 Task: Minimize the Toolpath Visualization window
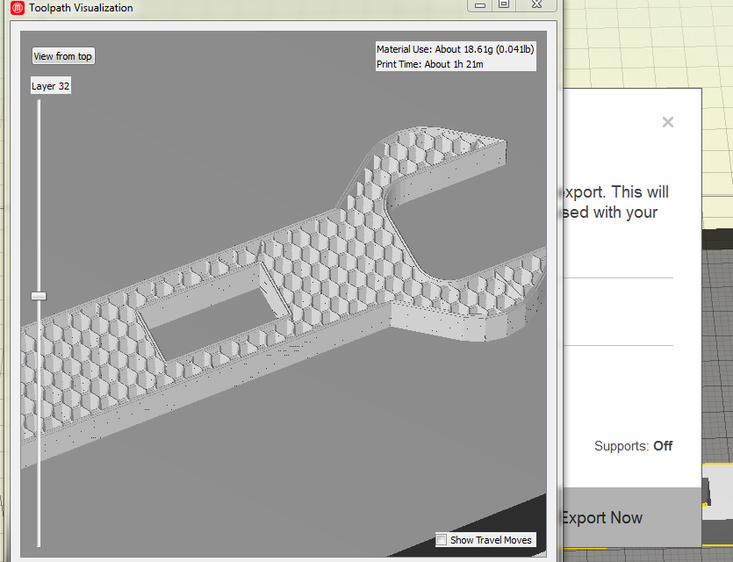point(478,4)
